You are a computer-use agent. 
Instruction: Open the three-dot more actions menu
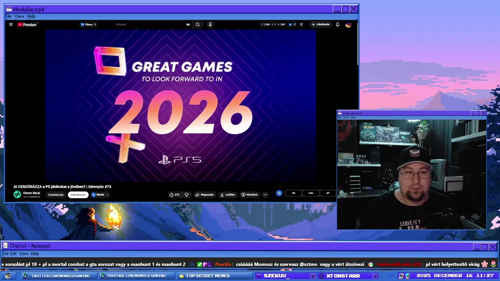tap(265, 194)
